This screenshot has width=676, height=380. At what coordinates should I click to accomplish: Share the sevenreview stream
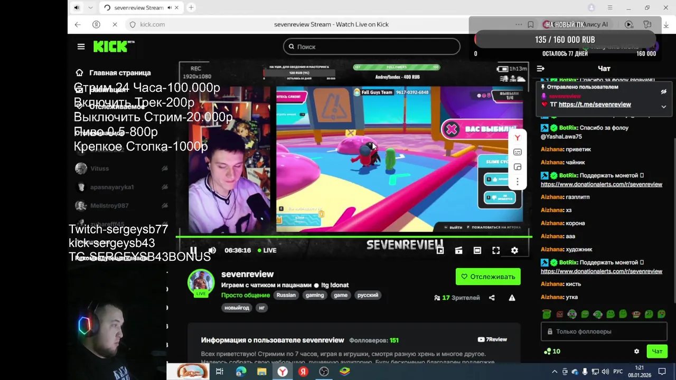(x=492, y=298)
